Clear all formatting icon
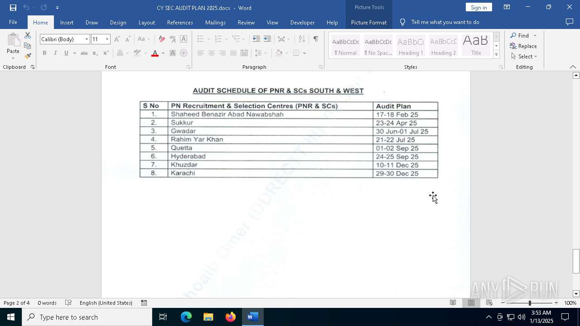This screenshot has height=326, width=580. click(x=162, y=39)
